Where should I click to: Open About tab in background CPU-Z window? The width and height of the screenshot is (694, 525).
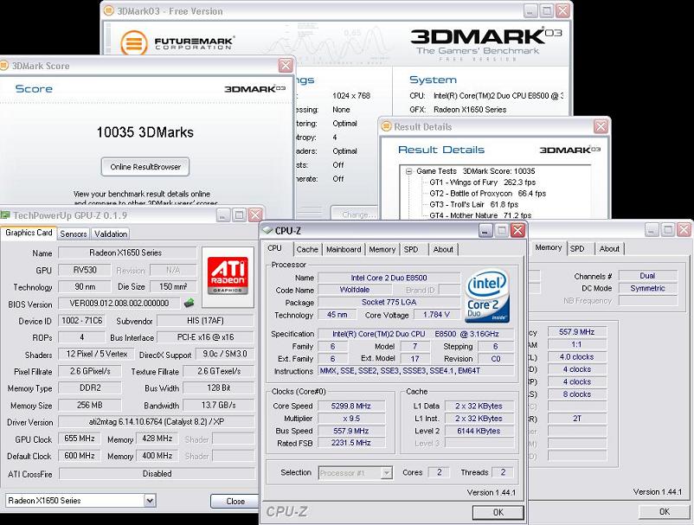point(609,248)
